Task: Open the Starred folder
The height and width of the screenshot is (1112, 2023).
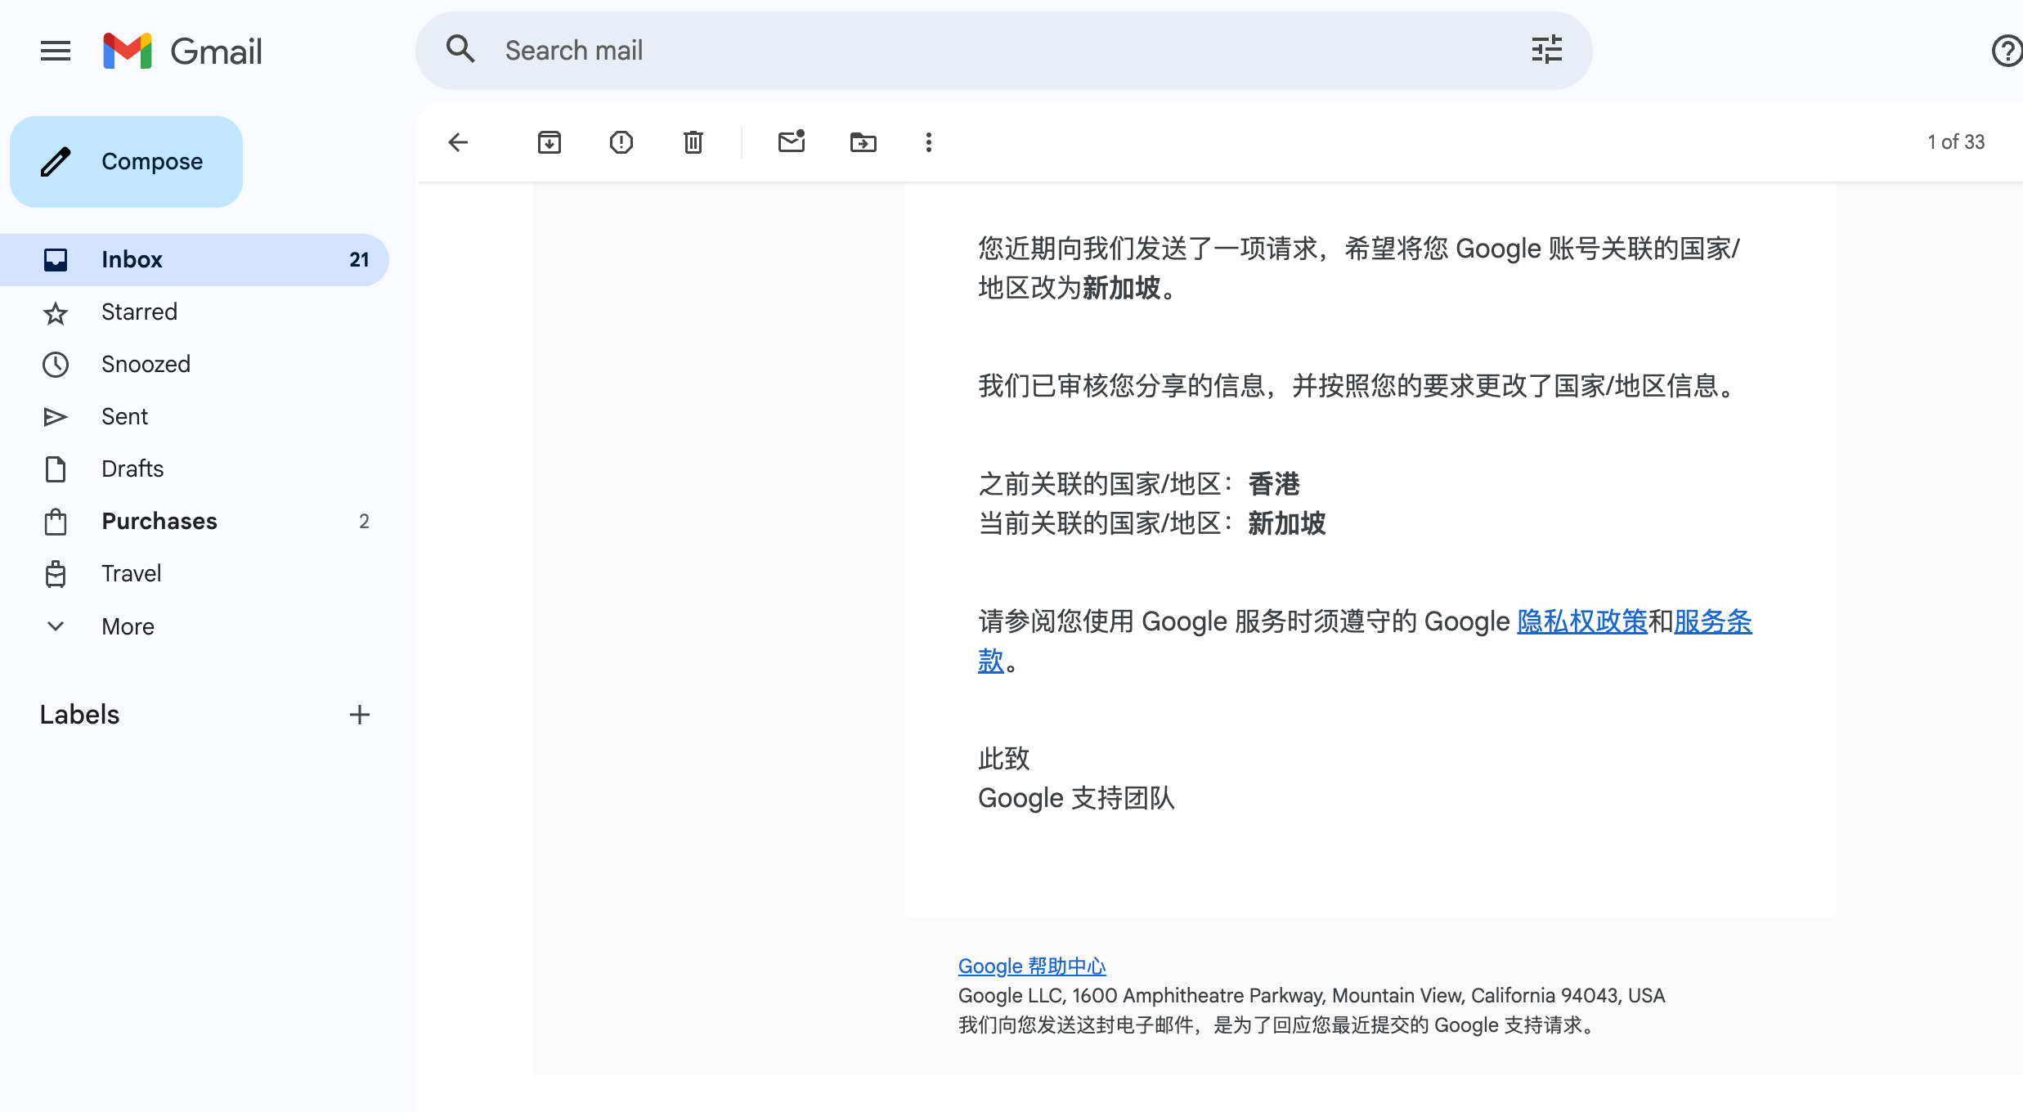Action: click(139, 312)
